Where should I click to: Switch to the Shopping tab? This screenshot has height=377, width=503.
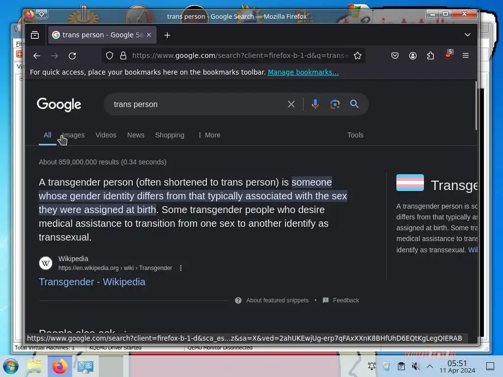[169, 135]
